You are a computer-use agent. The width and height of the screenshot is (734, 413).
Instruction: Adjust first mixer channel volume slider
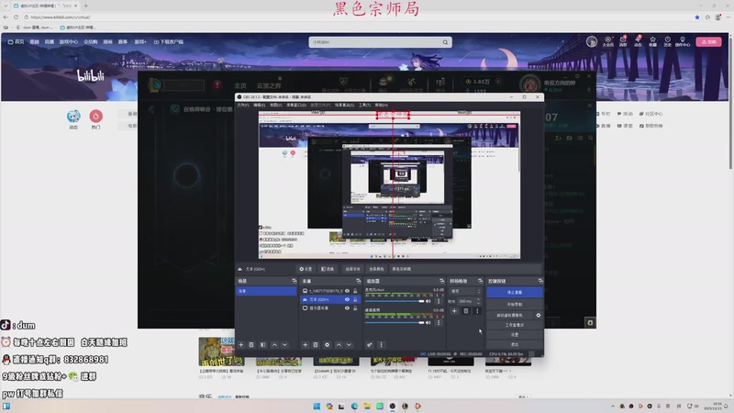pyautogui.click(x=395, y=301)
